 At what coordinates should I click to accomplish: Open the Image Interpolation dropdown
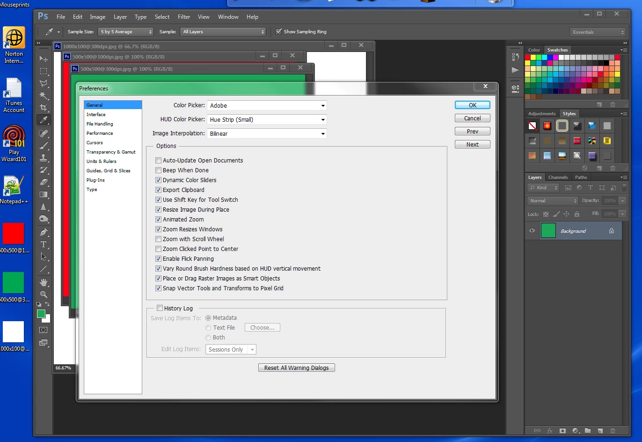[267, 134]
